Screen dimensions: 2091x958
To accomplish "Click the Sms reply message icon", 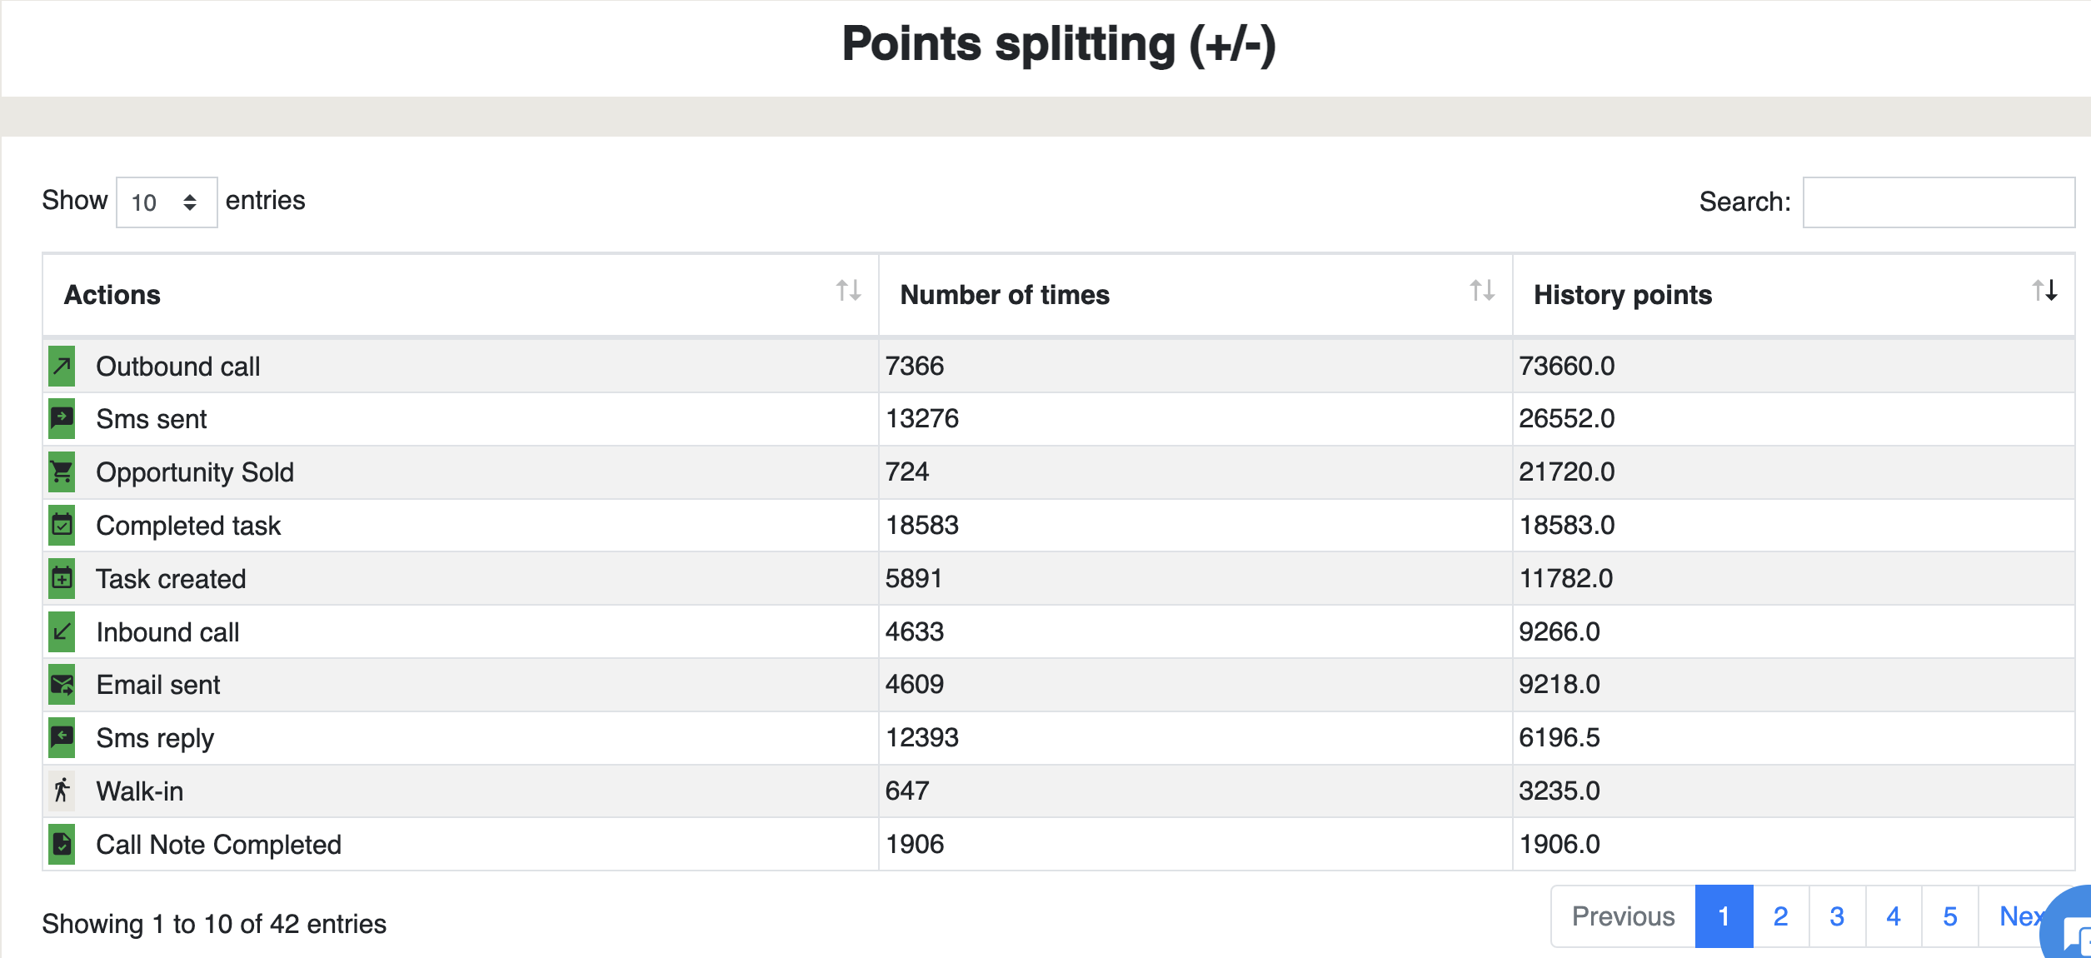I will (62, 738).
